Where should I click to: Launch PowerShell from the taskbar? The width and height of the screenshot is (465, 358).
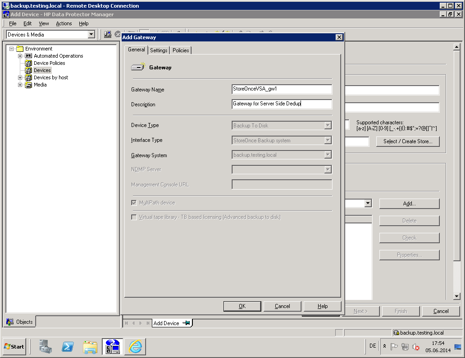(68, 346)
